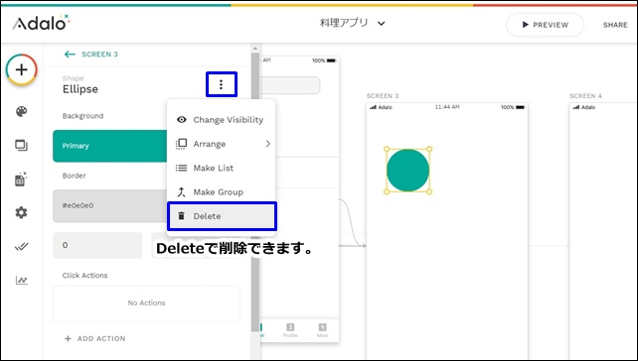Click the back arrow beside SCREEN 3
Image resolution: width=638 pixels, height=361 pixels.
click(70, 54)
